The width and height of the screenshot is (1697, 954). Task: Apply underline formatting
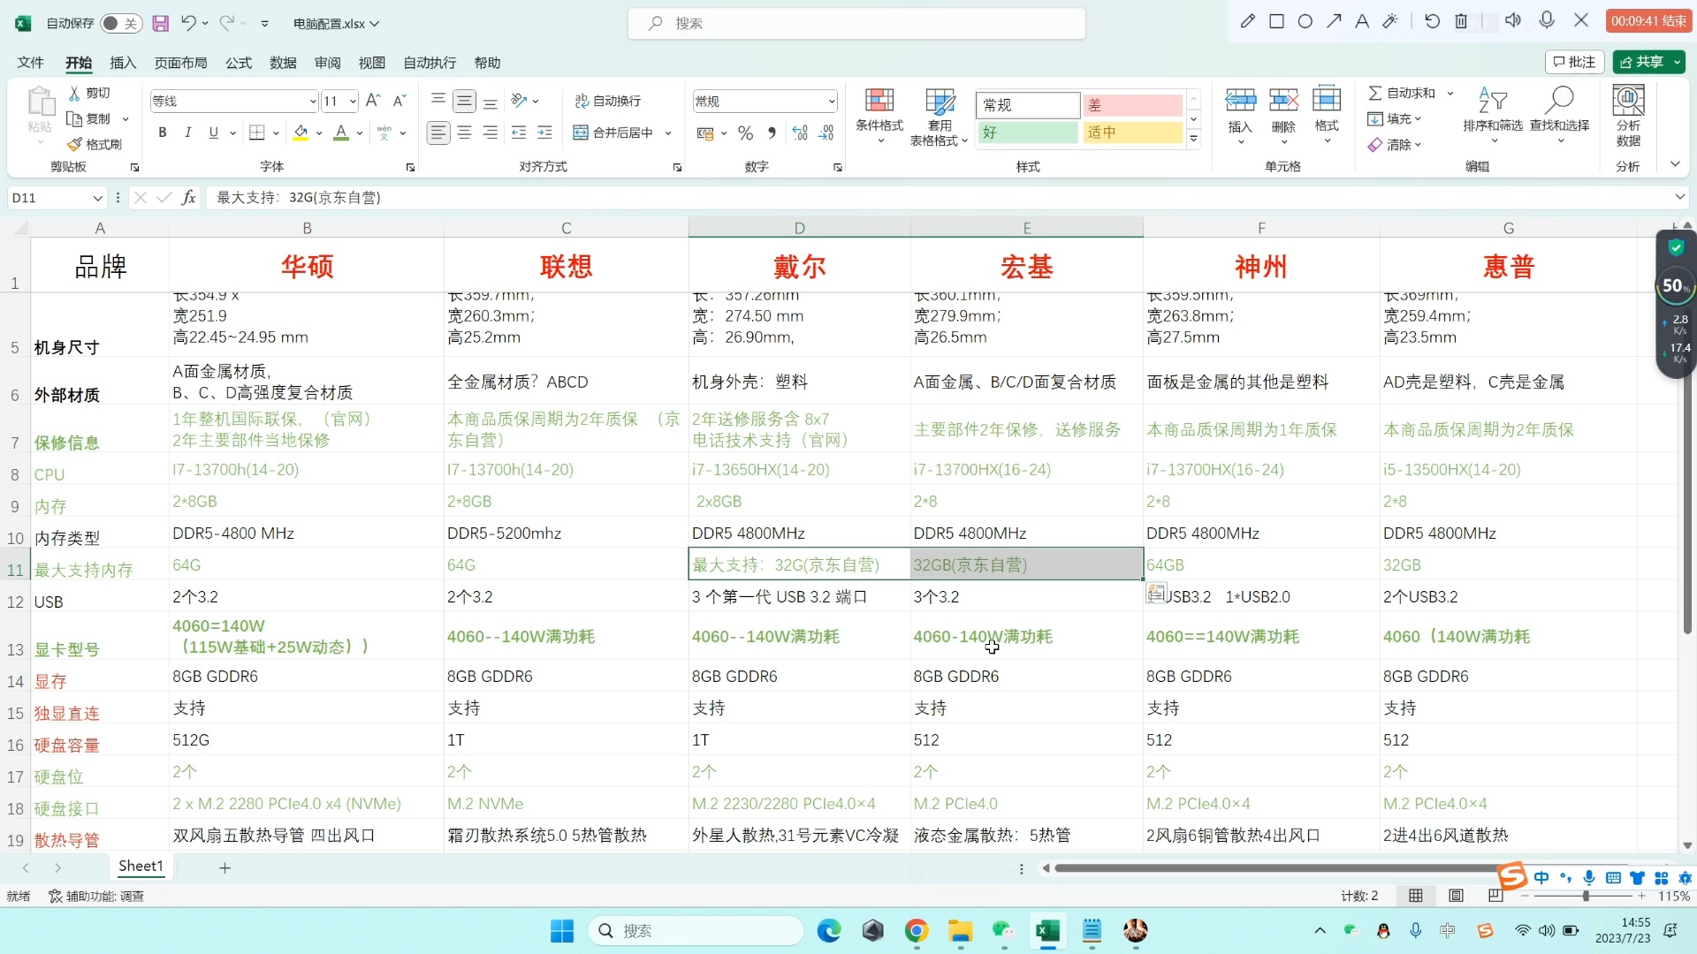point(213,132)
